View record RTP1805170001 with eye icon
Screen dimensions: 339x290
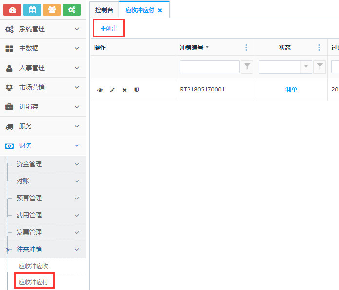pos(100,90)
